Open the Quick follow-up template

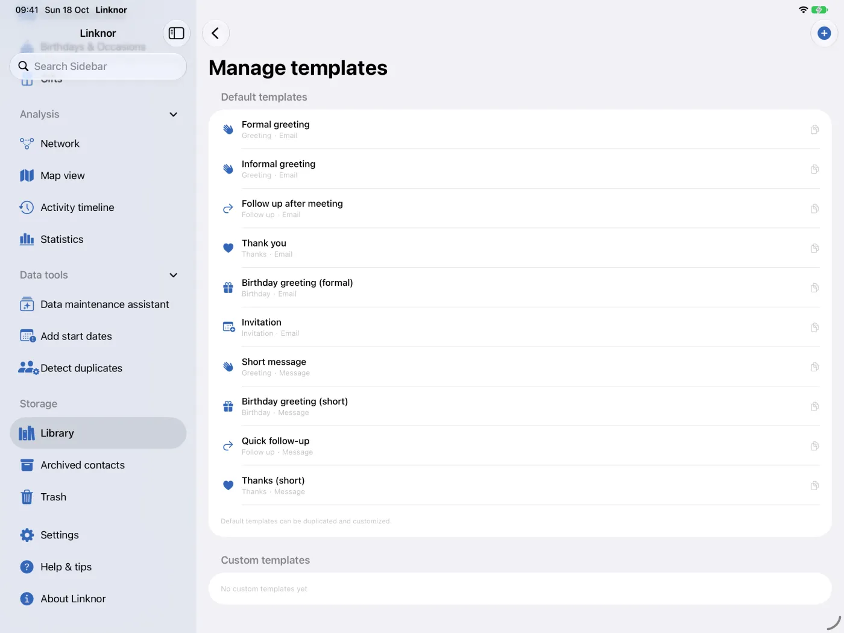pyautogui.click(x=520, y=446)
